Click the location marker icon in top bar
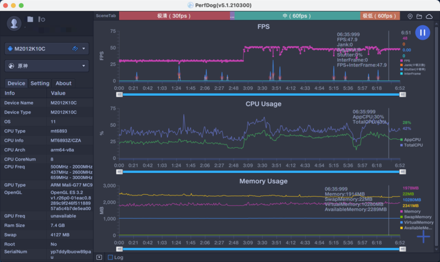This screenshot has width=440, height=262. coord(410,16)
